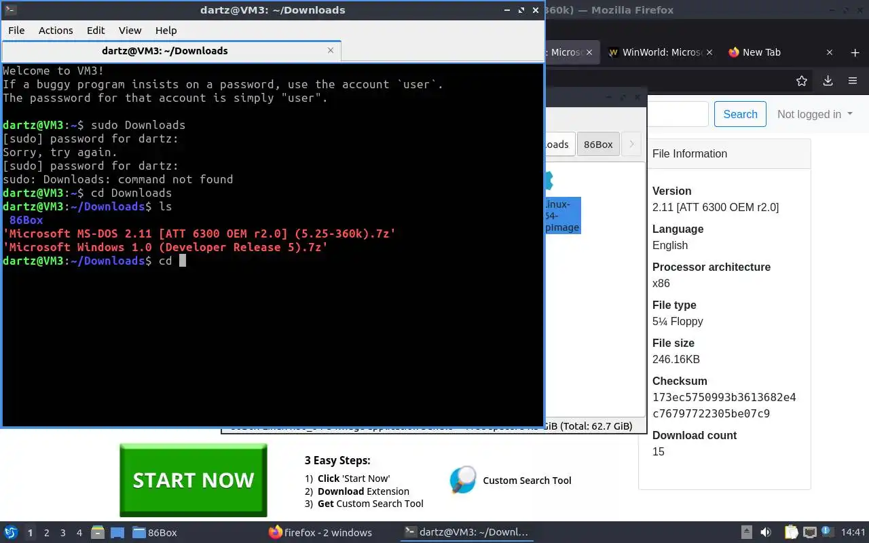Screen dimensions: 869x543
Task: Switch to workspace 3
Action: (62, 533)
